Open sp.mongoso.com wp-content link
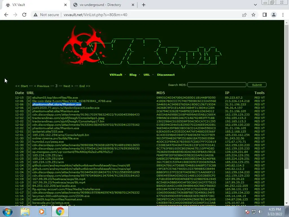289x217 pixels. 73,152
